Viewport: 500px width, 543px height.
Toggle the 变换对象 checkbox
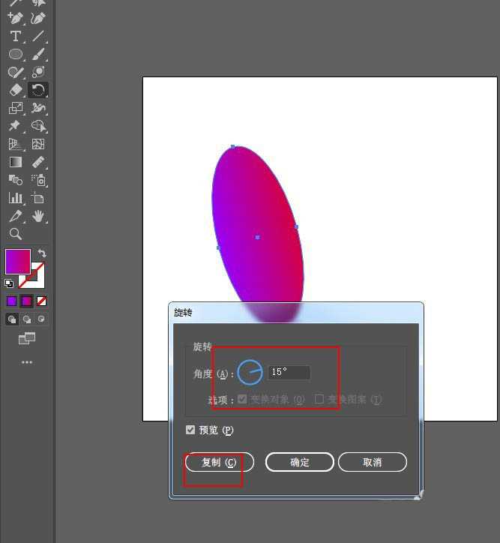242,399
